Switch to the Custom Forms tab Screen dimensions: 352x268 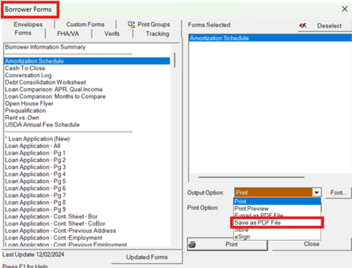pyautogui.click(x=86, y=24)
